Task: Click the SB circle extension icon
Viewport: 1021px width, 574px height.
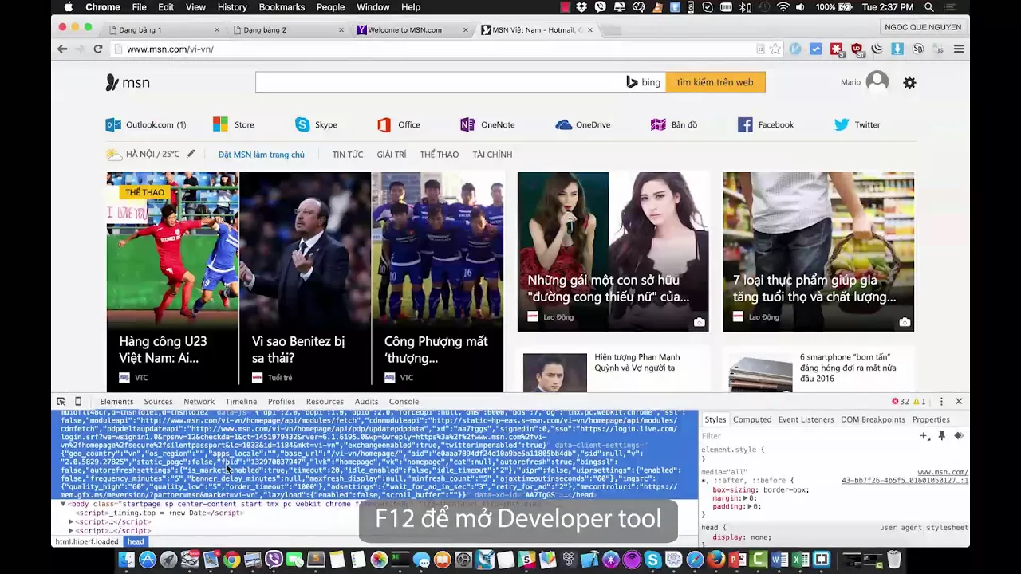Action: tap(918, 49)
